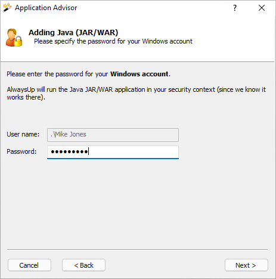The image size is (276, 279).
Task: Click the bold "Windows account" text
Action: pyautogui.click(x=140, y=74)
